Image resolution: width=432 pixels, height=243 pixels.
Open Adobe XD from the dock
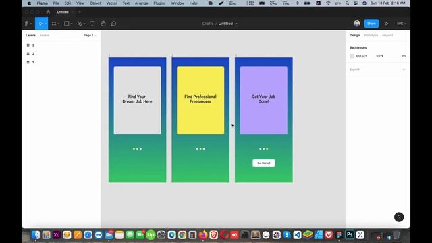(57, 235)
